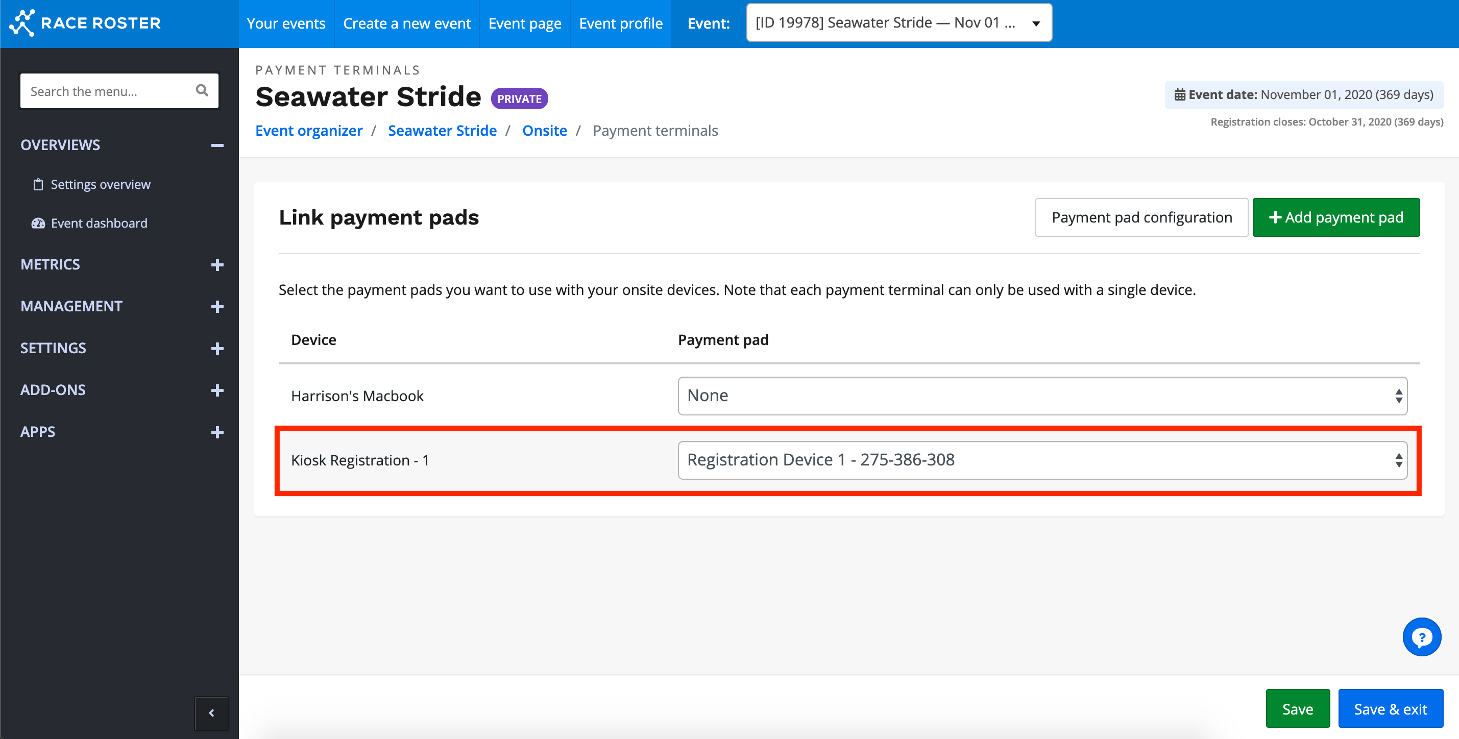Click the magnifier icon in menu search
The width and height of the screenshot is (1459, 739).
[202, 91]
